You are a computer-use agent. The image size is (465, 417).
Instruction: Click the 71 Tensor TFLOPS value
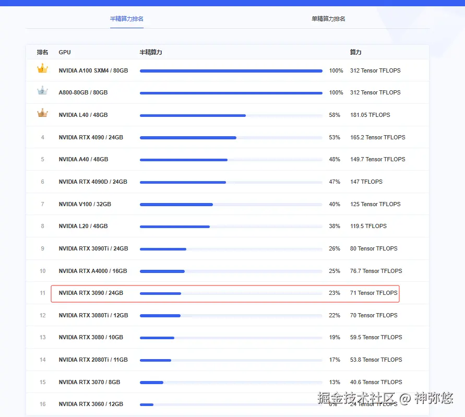374,293
